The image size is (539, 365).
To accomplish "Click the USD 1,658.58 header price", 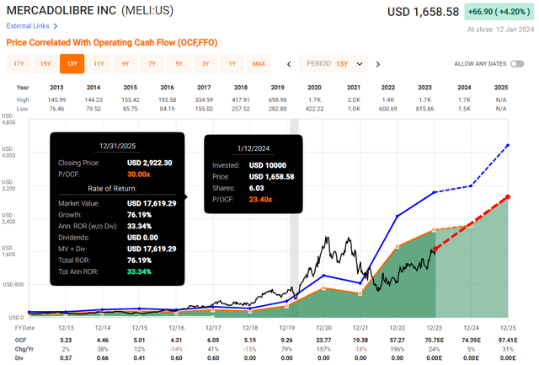I will (x=423, y=12).
